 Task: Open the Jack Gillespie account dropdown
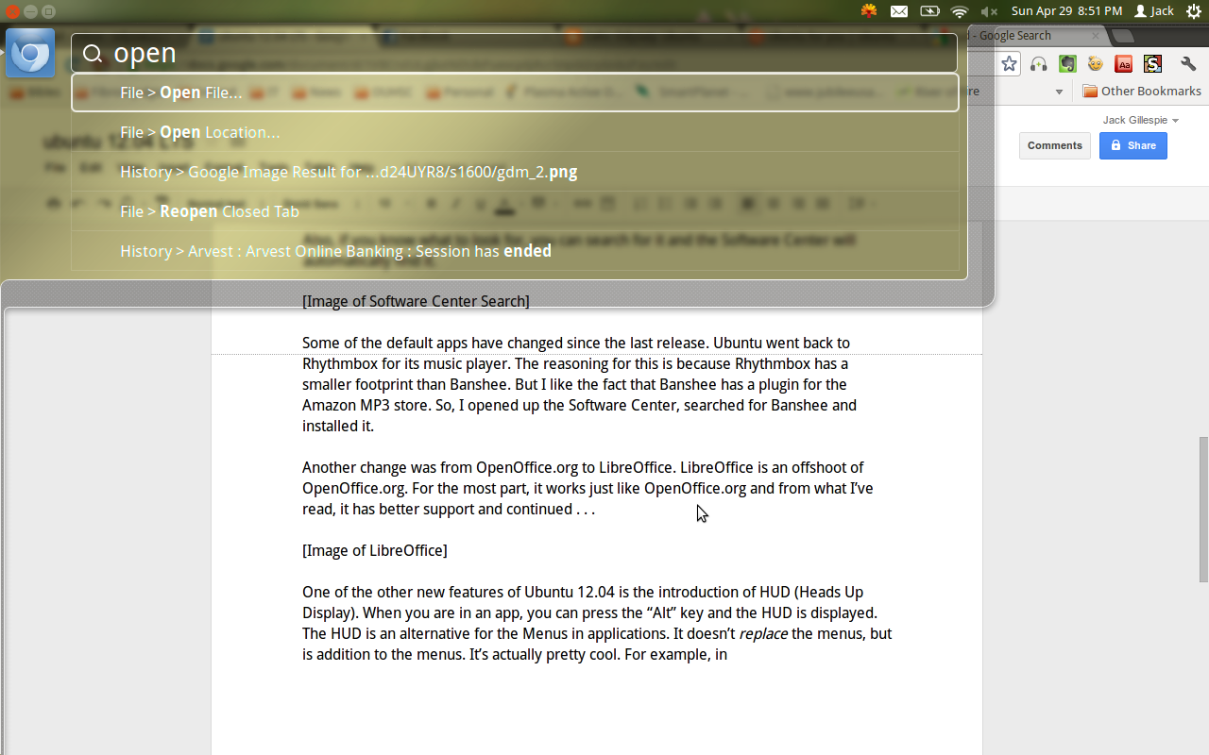pyautogui.click(x=1141, y=120)
